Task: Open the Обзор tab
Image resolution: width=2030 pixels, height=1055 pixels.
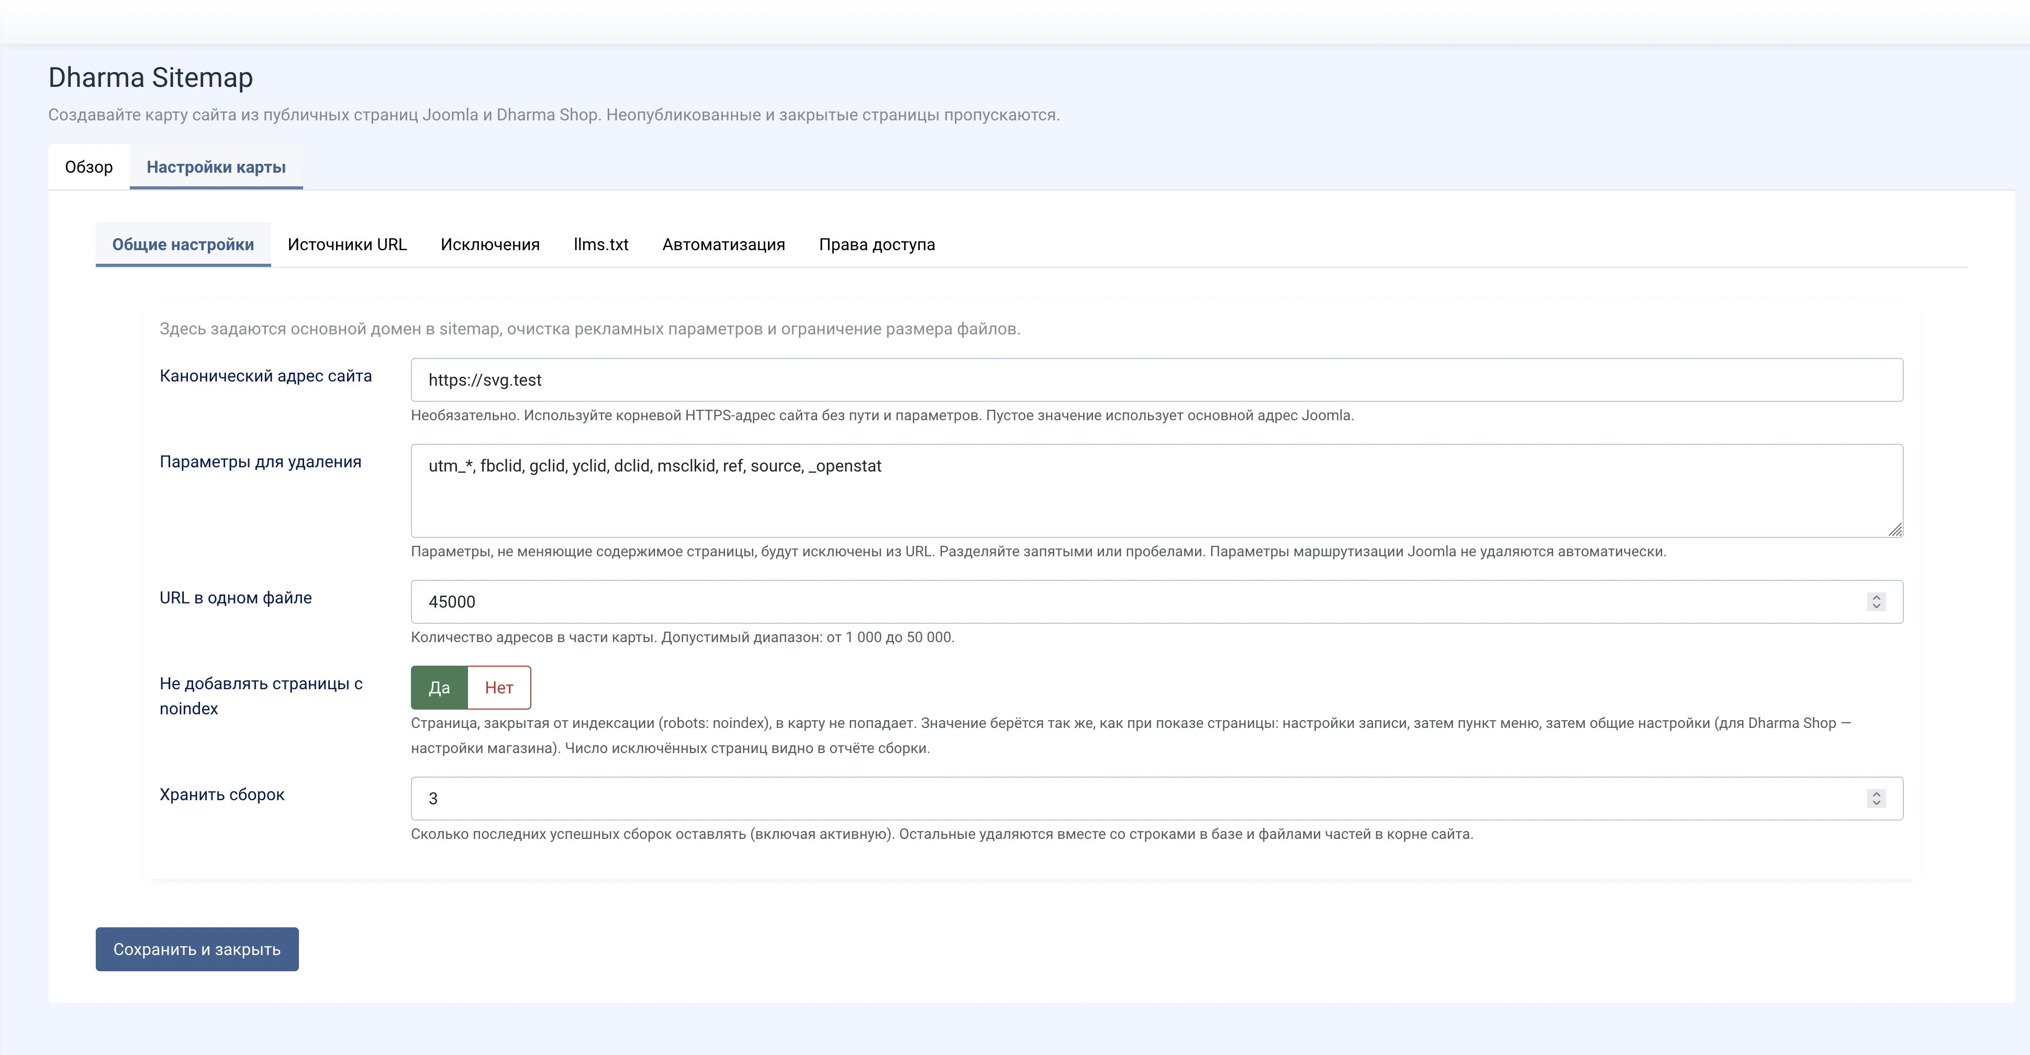Action: click(89, 167)
